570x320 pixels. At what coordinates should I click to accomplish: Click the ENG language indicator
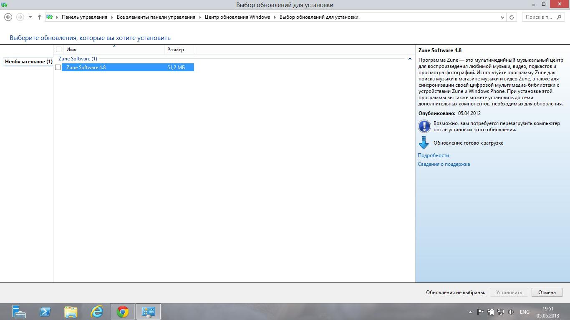(525, 312)
